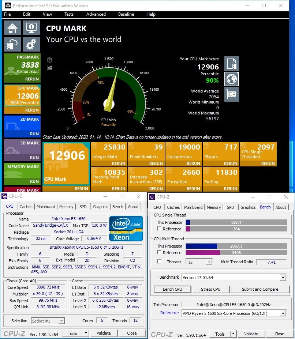This screenshot has height=339, width=295.
Task: Click the multi thread This Processor bar 2867.3
Action: coord(236,246)
